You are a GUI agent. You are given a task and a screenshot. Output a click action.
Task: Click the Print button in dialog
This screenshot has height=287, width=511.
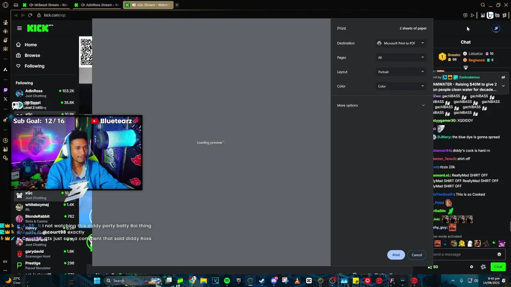pyautogui.click(x=396, y=255)
